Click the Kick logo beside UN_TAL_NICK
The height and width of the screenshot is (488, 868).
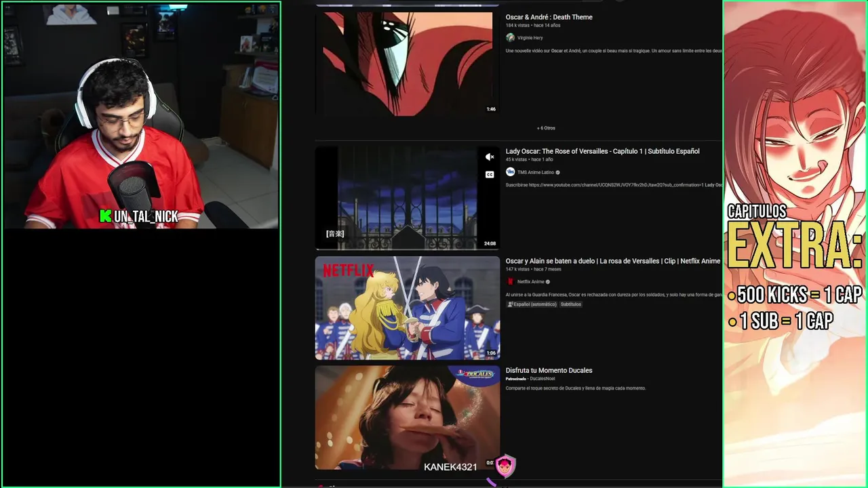click(106, 216)
